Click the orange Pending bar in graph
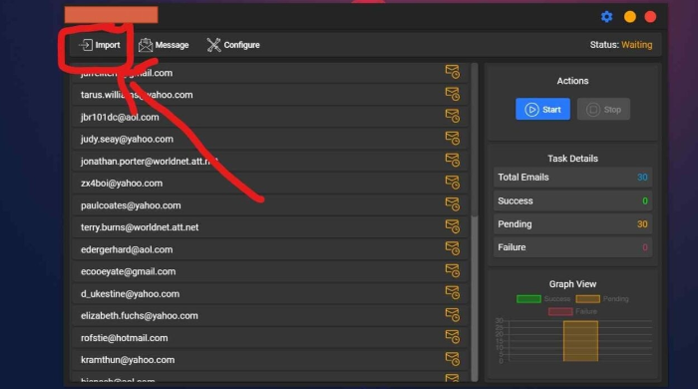The height and width of the screenshot is (389, 698). tap(580, 341)
